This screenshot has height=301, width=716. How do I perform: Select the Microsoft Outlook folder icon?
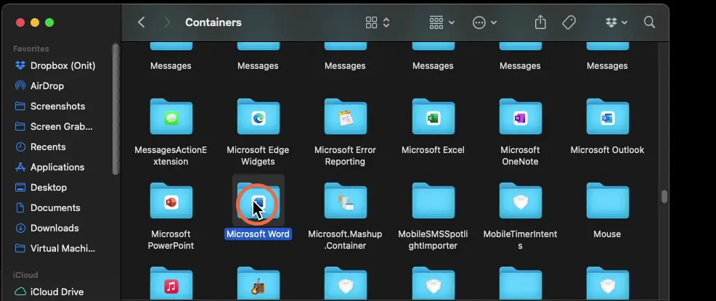[x=607, y=117]
